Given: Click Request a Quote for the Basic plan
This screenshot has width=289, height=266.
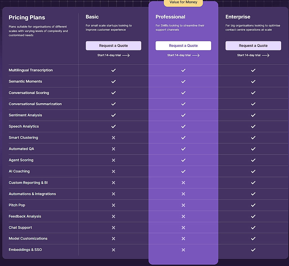Looking at the screenshot, I should (113, 46).
